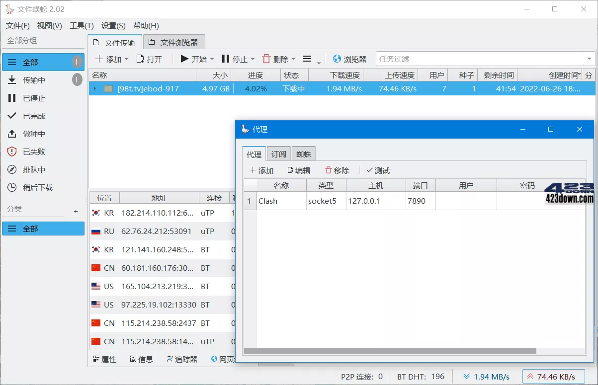The width and height of the screenshot is (598, 385).
Task: Open the hamburger overflow menu on toolbar
Action: click(308, 59)
